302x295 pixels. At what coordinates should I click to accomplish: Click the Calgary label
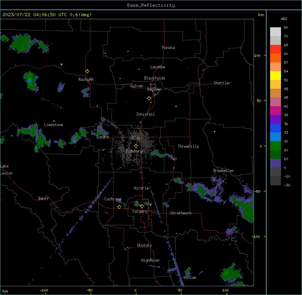pos(140,211)
